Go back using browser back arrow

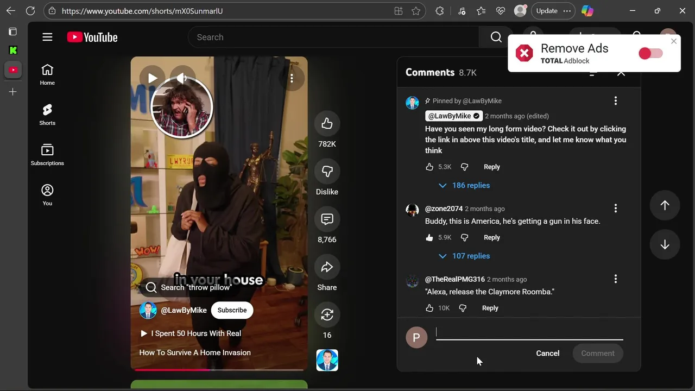11,11
